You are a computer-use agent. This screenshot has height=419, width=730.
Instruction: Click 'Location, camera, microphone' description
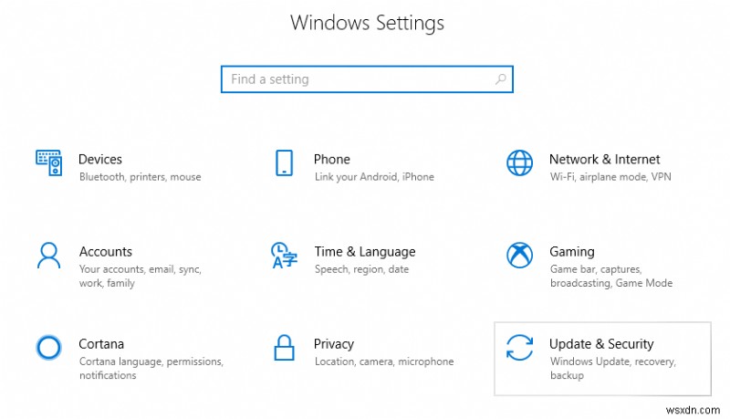[384, 361]
